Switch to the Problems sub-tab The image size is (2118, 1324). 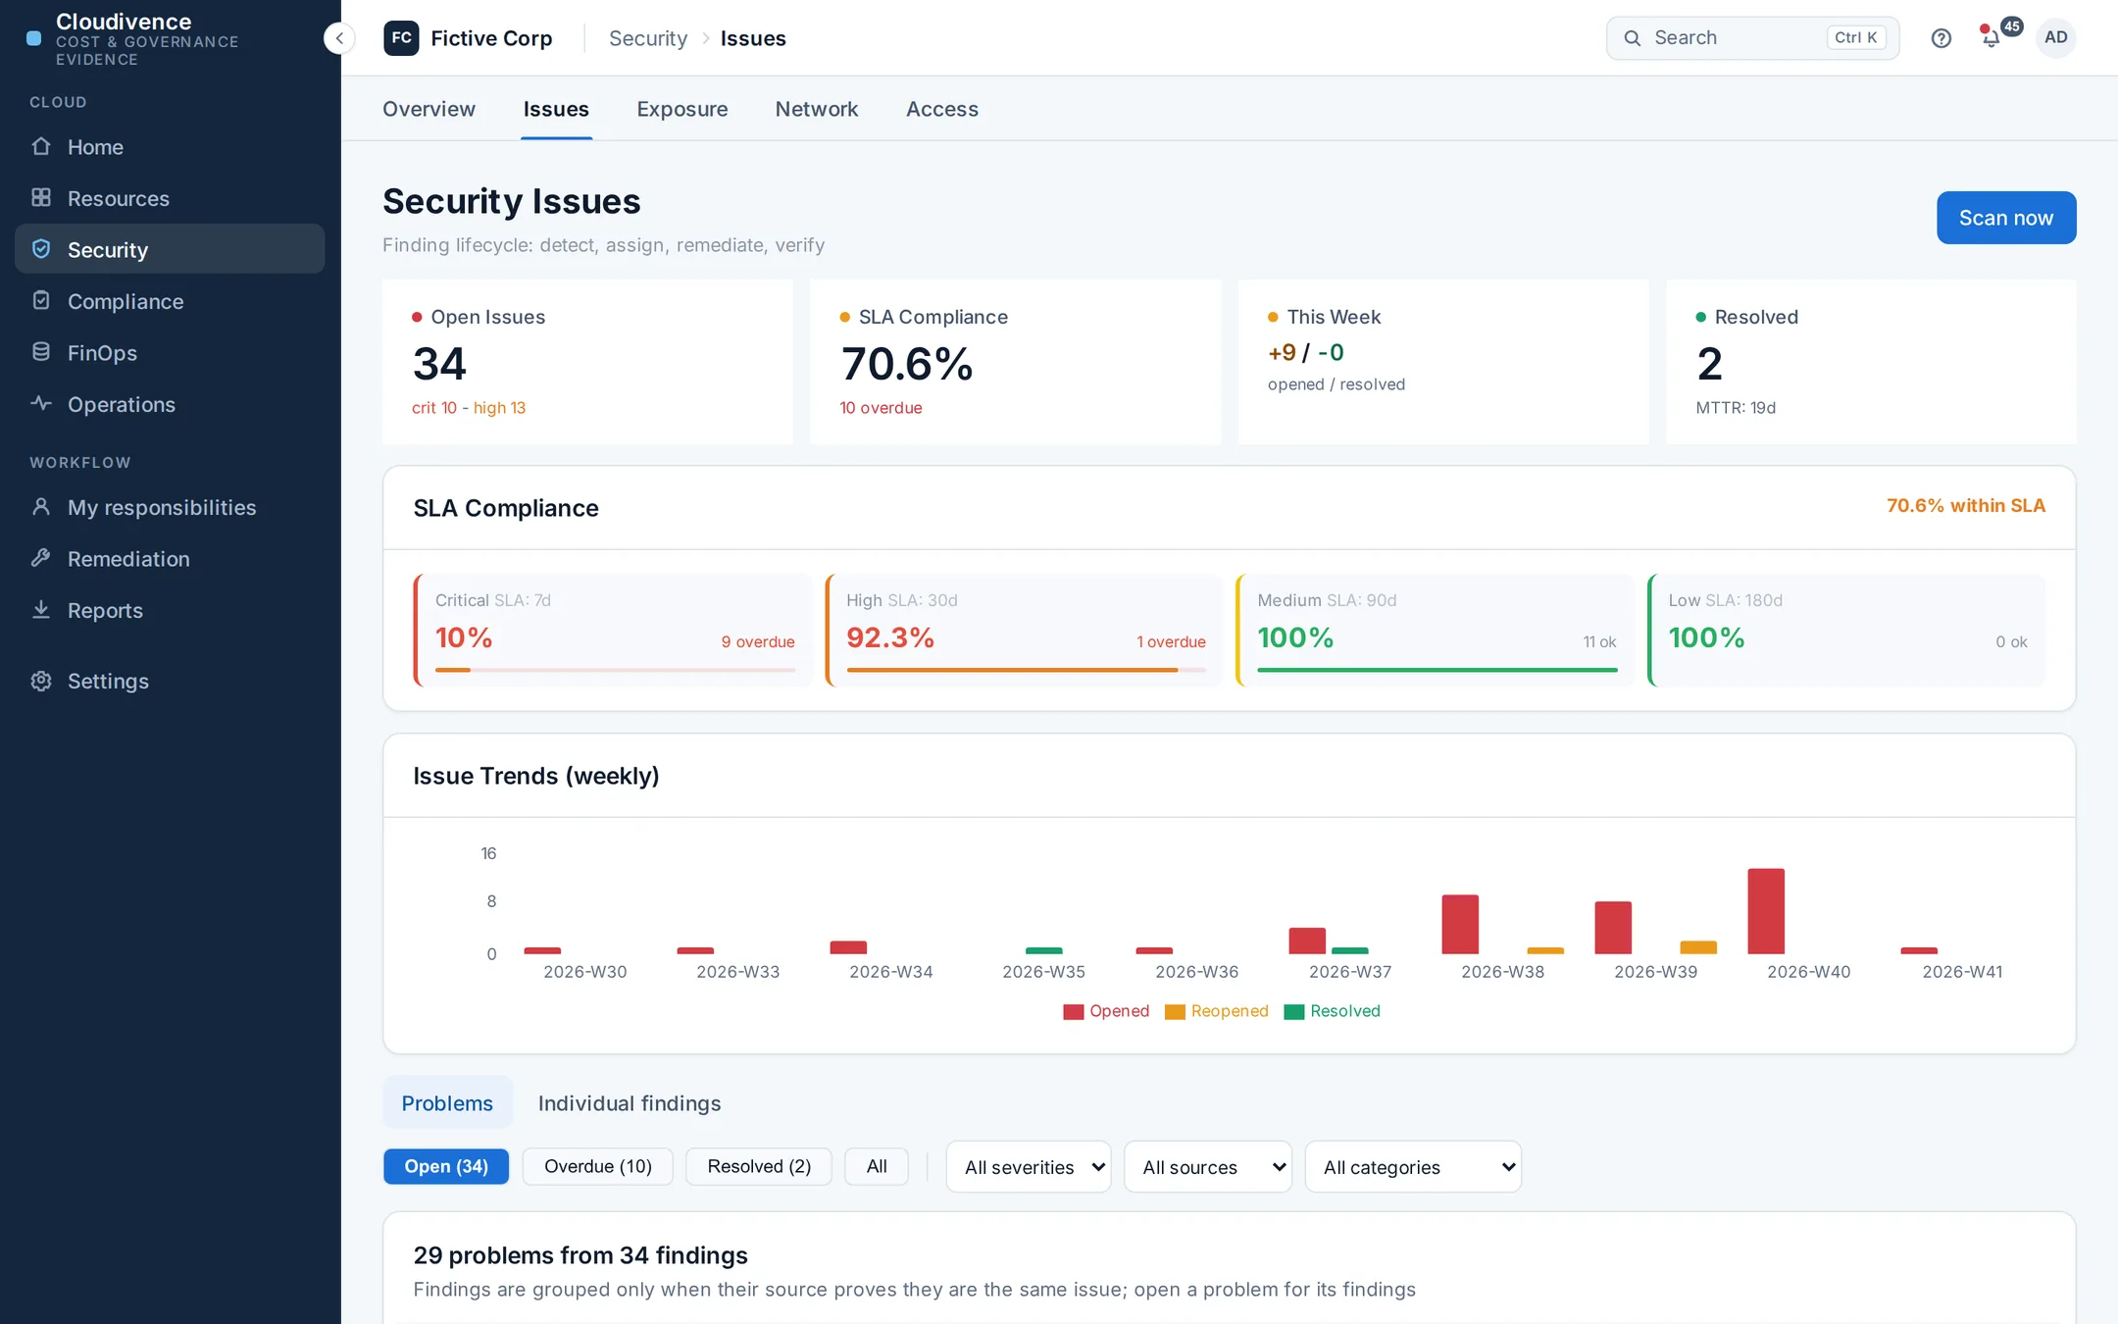[x=447, y=1103]
